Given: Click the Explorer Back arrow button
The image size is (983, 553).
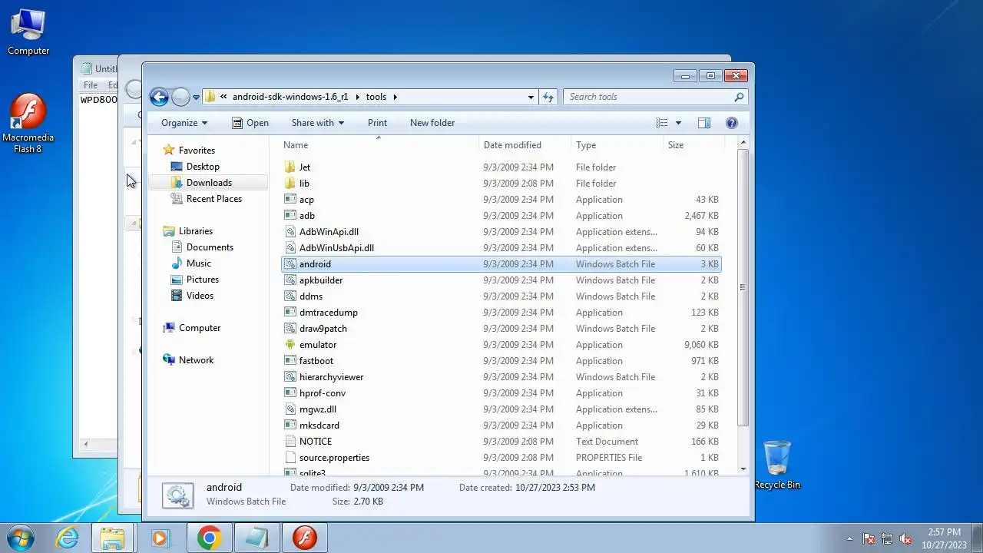Looking at the screenshot, I should click(159, 97).
